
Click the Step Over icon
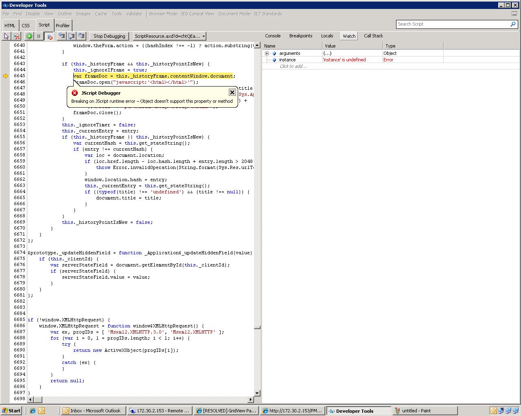click(x=72, y=36)
